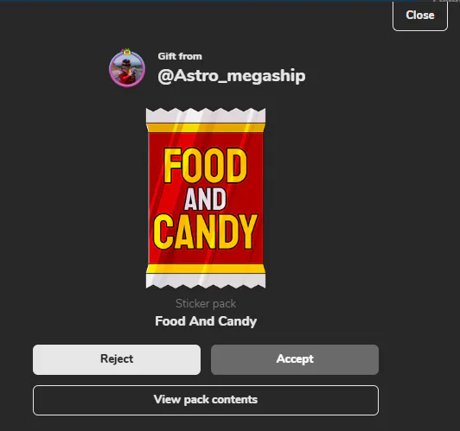The image size is (460, 431).
Task: Click the yellow FOOD word on the wrapper
Action: click(206, 166)
